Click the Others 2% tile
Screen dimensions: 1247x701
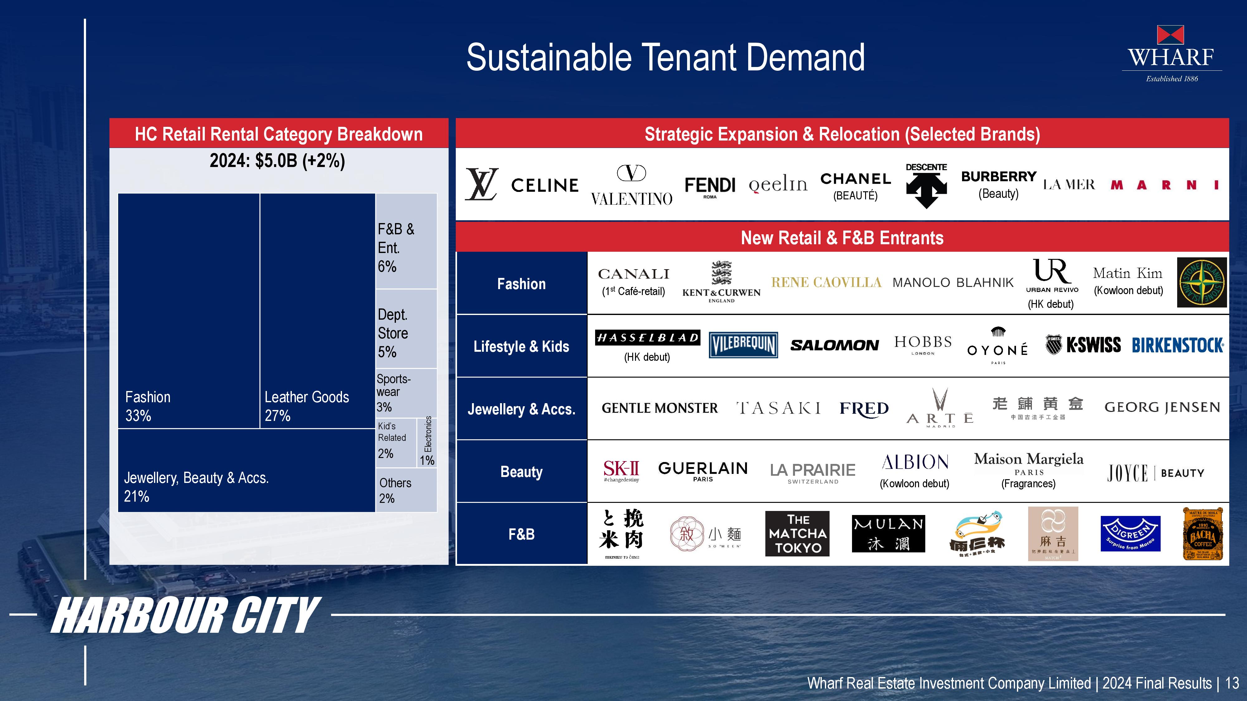click(x=406, y=490)
